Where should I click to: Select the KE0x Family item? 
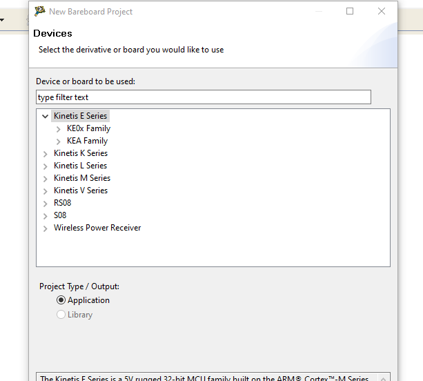[x=88, y=128]
